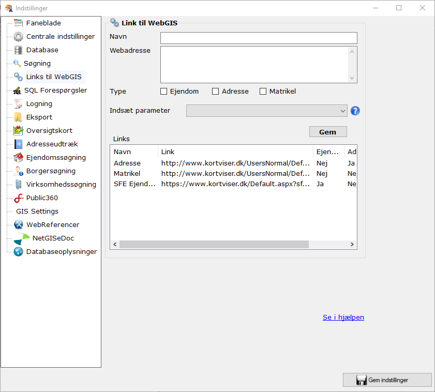Open Oversigtskort via its map icon
Screen dimensions: 435x392
pos(18,131)
